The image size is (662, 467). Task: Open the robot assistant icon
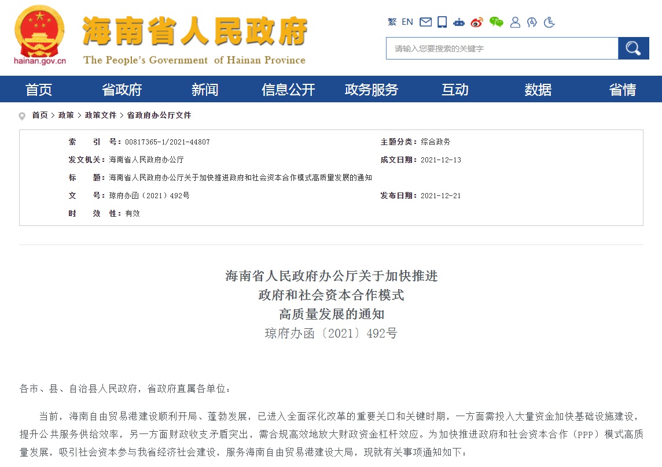coord(459,22)
